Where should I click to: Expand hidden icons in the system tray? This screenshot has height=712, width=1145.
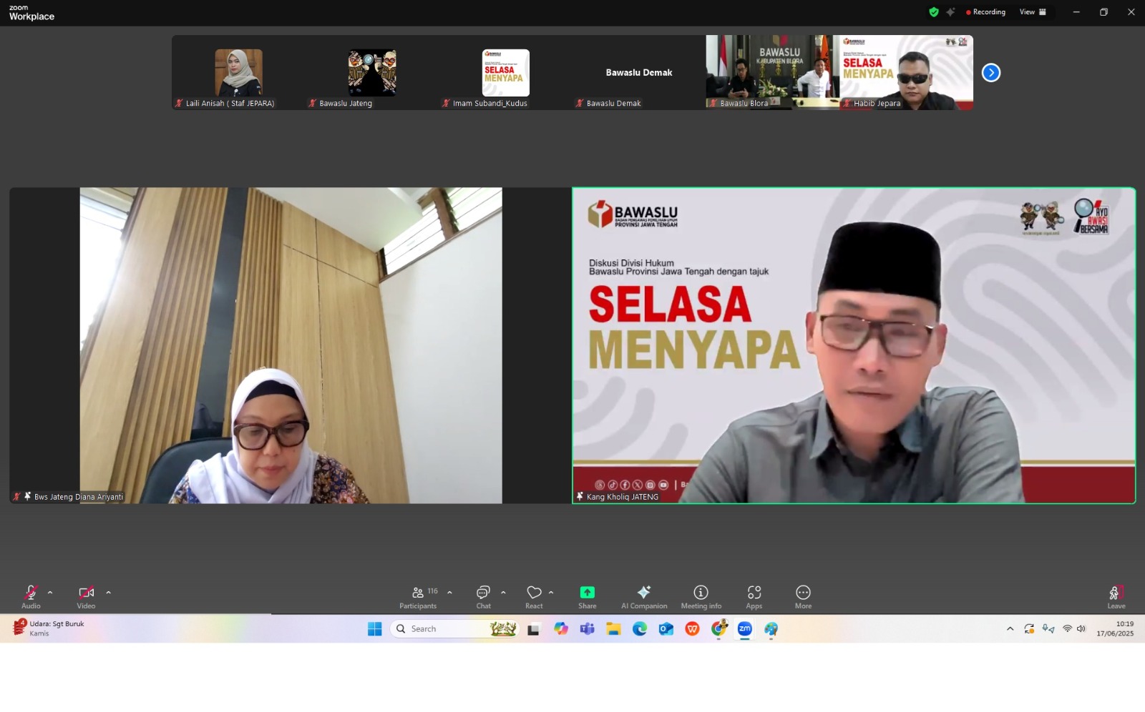tap(1010, 629)
